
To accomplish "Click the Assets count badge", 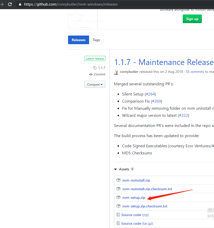I will (x=132, y=169).
